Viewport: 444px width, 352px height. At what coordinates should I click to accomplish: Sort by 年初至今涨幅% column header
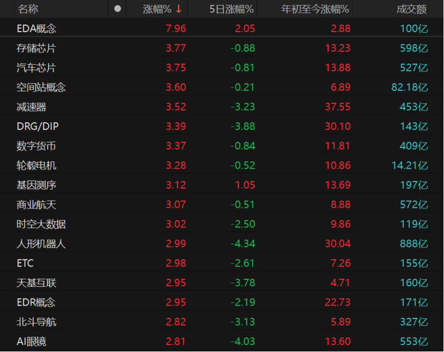tap(315, 9)
